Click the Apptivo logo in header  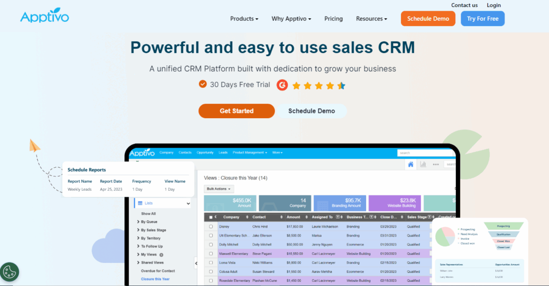44,16
